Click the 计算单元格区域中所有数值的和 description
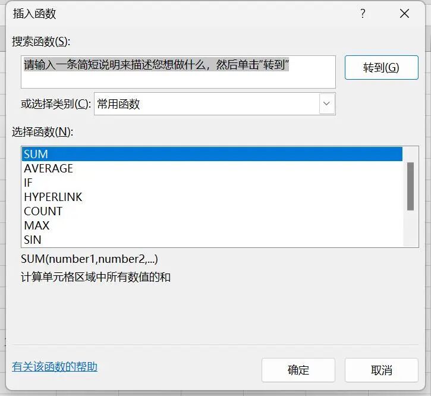This screenshot has width=431, height=396. click(96, 277)
